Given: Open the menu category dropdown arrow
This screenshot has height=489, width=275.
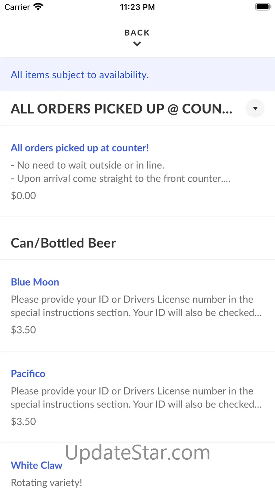Looking at the screenshot, I should [x=255, y=109].
